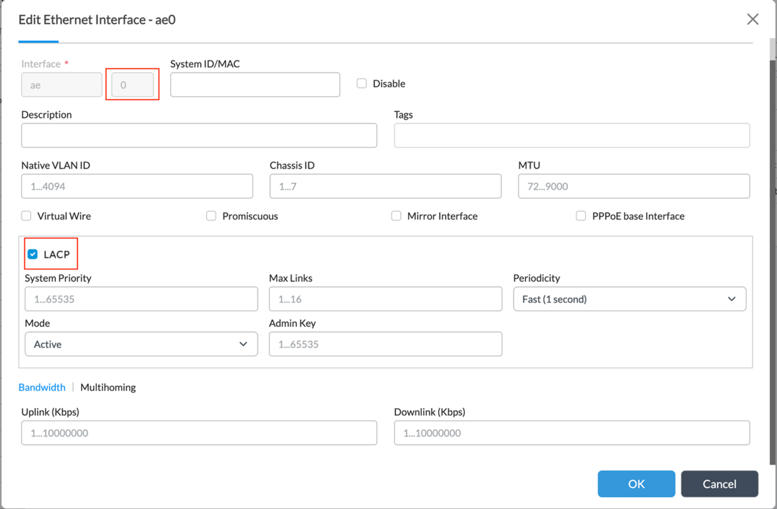Click the OK button
Viewport: 777px width, 509px height.
(x=636, y=484)
